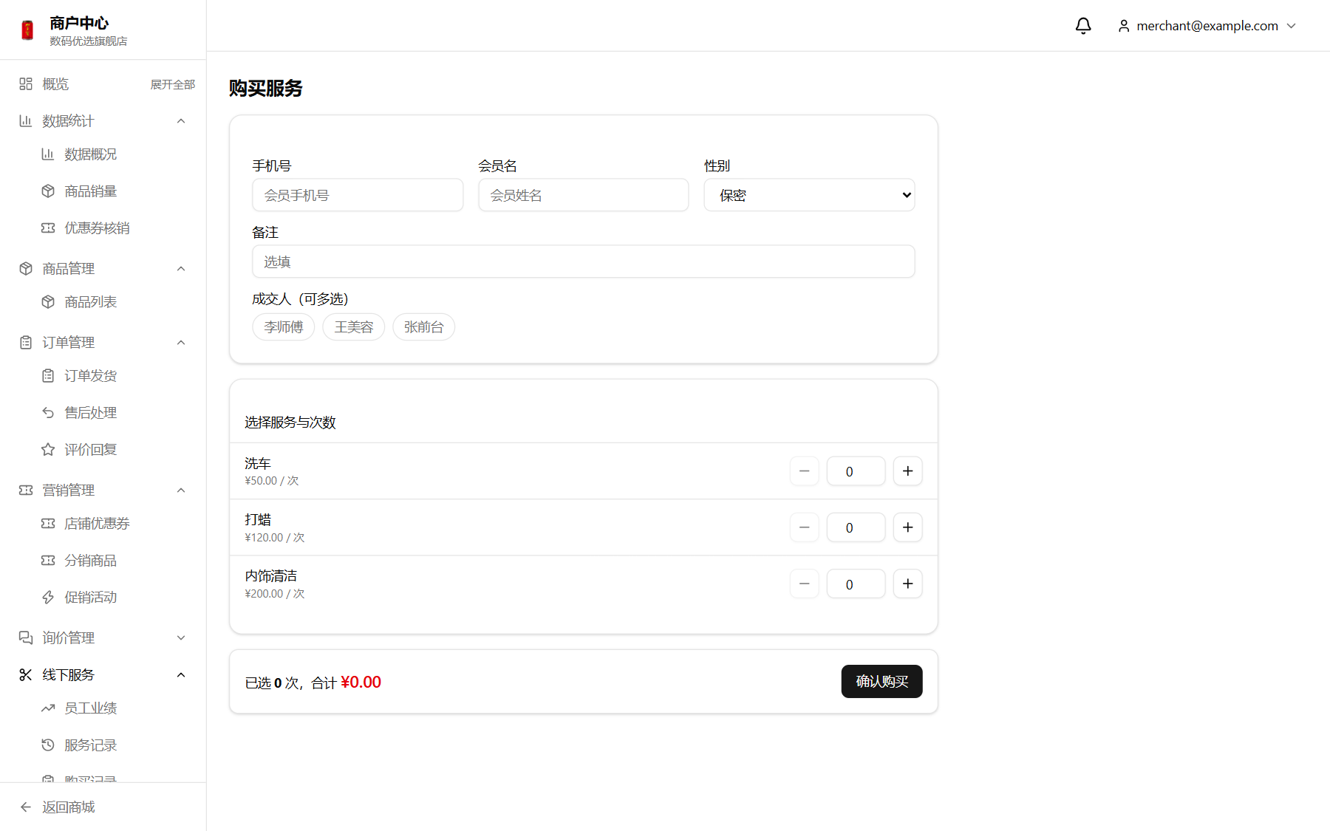
Task: Focus the 会员手机号 input field
Action: coord(358,195)
